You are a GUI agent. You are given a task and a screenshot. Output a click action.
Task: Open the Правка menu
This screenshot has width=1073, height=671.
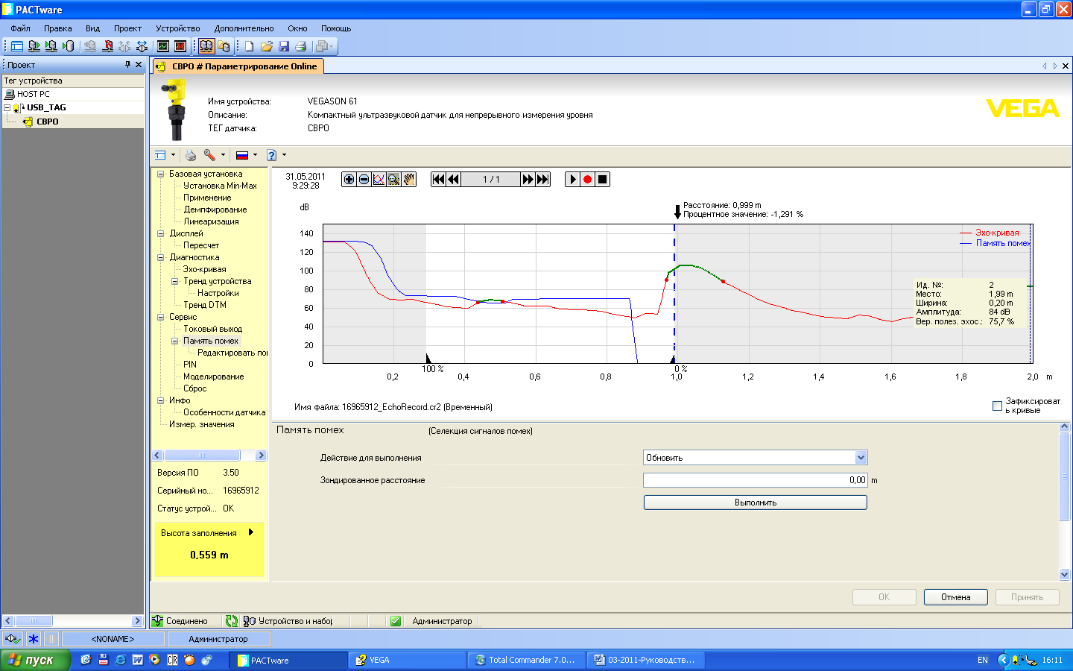58,28
